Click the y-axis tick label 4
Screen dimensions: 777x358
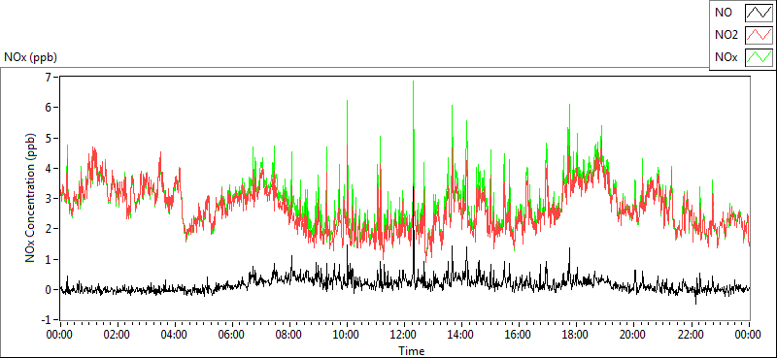[x=49, y=169]
